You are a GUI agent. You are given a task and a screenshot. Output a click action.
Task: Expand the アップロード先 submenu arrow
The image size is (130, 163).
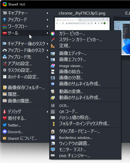pyautogui.click(x=48, y=57)
